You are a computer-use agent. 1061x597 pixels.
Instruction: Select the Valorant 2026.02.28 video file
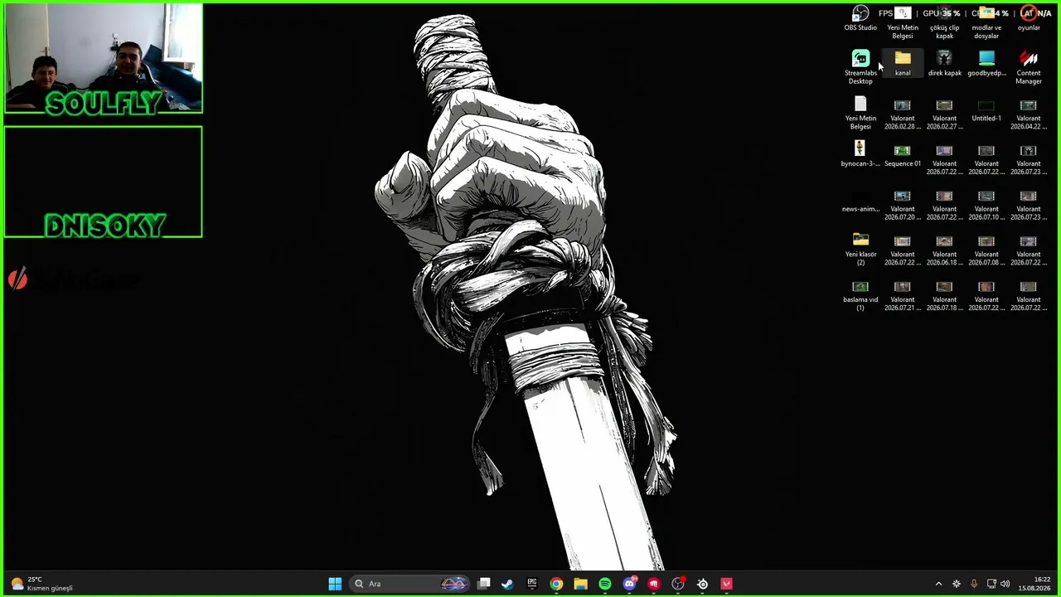(x=903, y=114)
